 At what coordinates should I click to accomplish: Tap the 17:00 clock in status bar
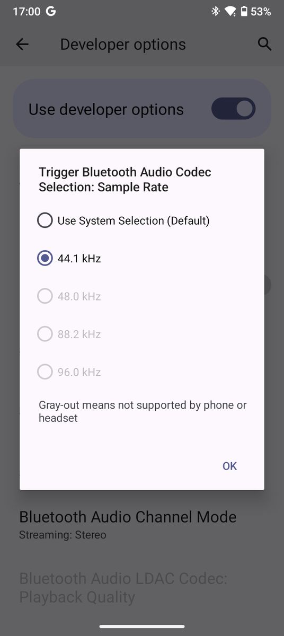(25, 12)
